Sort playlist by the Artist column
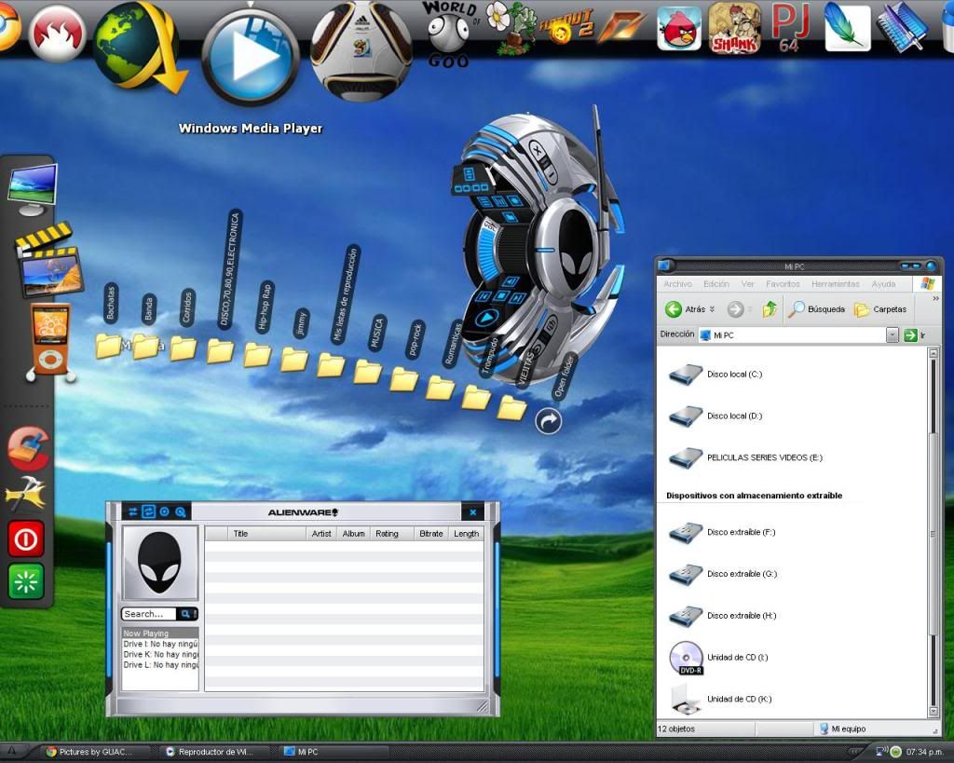954x763 pixels. (x=321, y=534)
